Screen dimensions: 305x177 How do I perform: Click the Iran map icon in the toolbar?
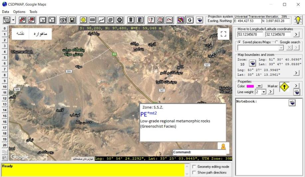[x=7, y=20]
